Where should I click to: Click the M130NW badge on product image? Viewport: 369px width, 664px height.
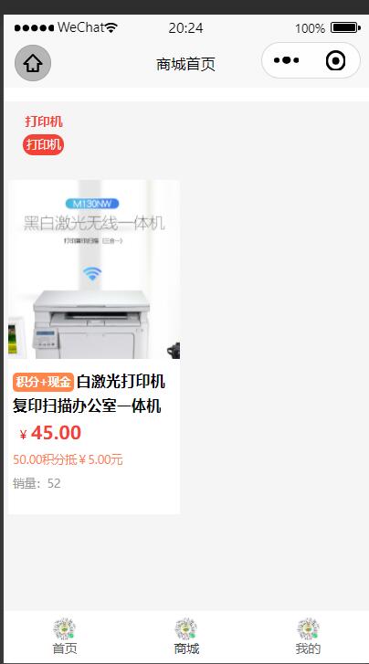92,204
